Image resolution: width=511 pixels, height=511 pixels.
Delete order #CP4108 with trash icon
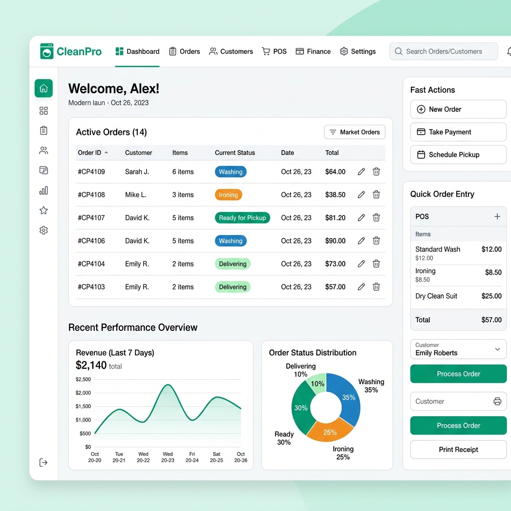(376, 195)
